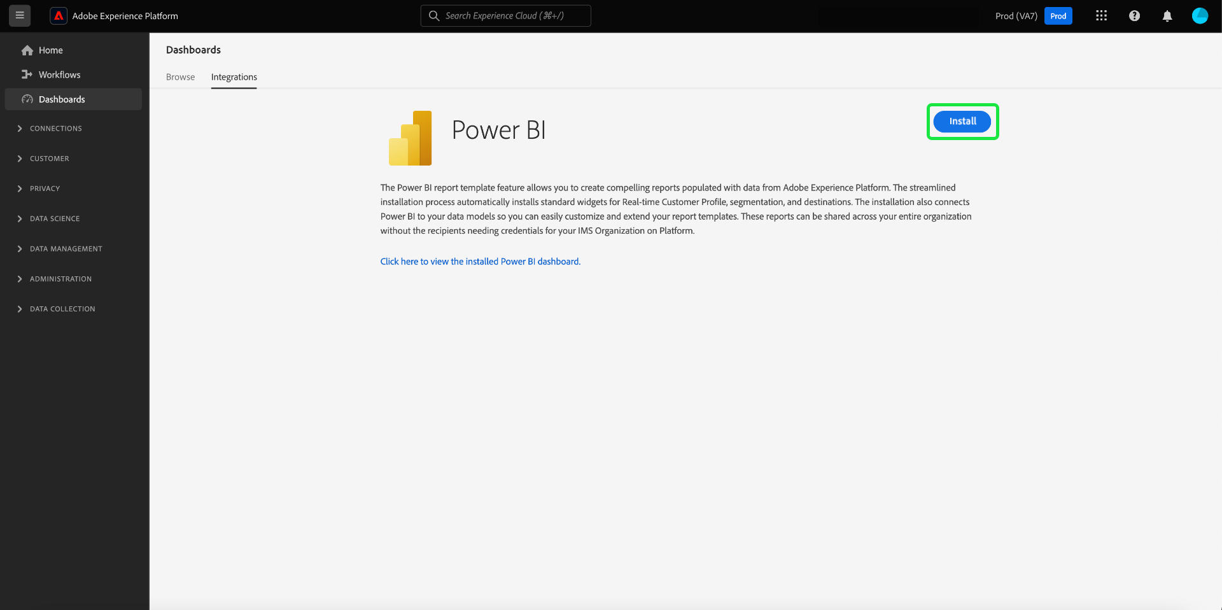The image size is (1222, 610).
Task: Expand the Privacy section chevron
Action: click(20, 188)
